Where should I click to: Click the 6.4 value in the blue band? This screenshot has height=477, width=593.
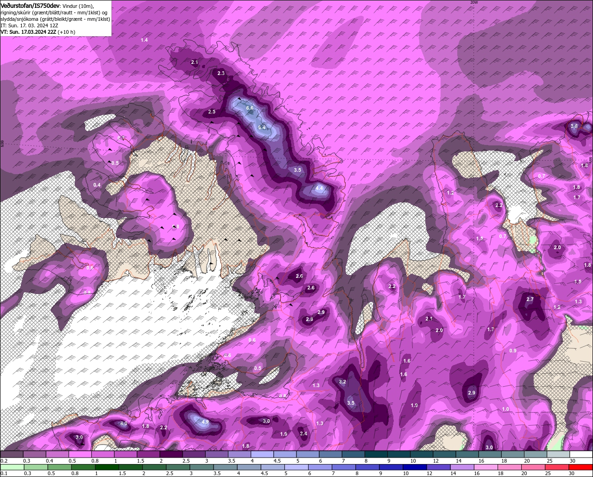(262, 127)
